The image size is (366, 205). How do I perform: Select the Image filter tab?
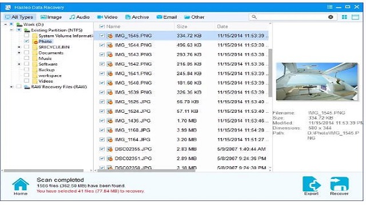51,17
